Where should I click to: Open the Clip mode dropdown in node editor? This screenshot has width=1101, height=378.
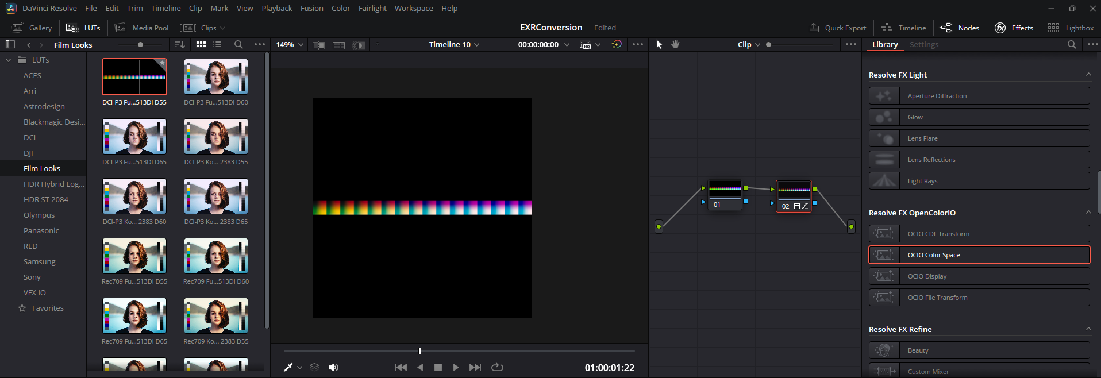749,44
